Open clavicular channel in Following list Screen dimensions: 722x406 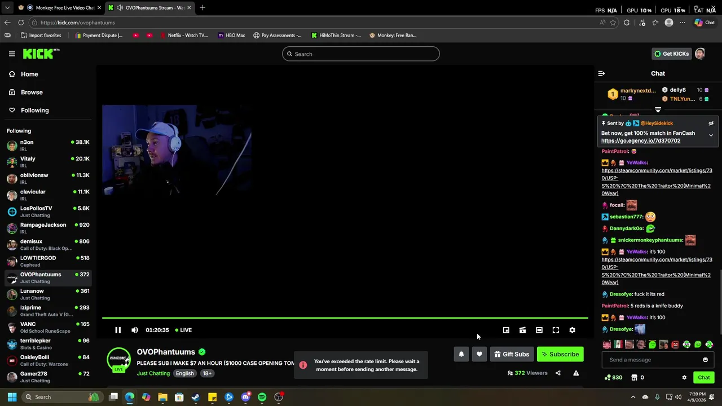pos(48,195)
